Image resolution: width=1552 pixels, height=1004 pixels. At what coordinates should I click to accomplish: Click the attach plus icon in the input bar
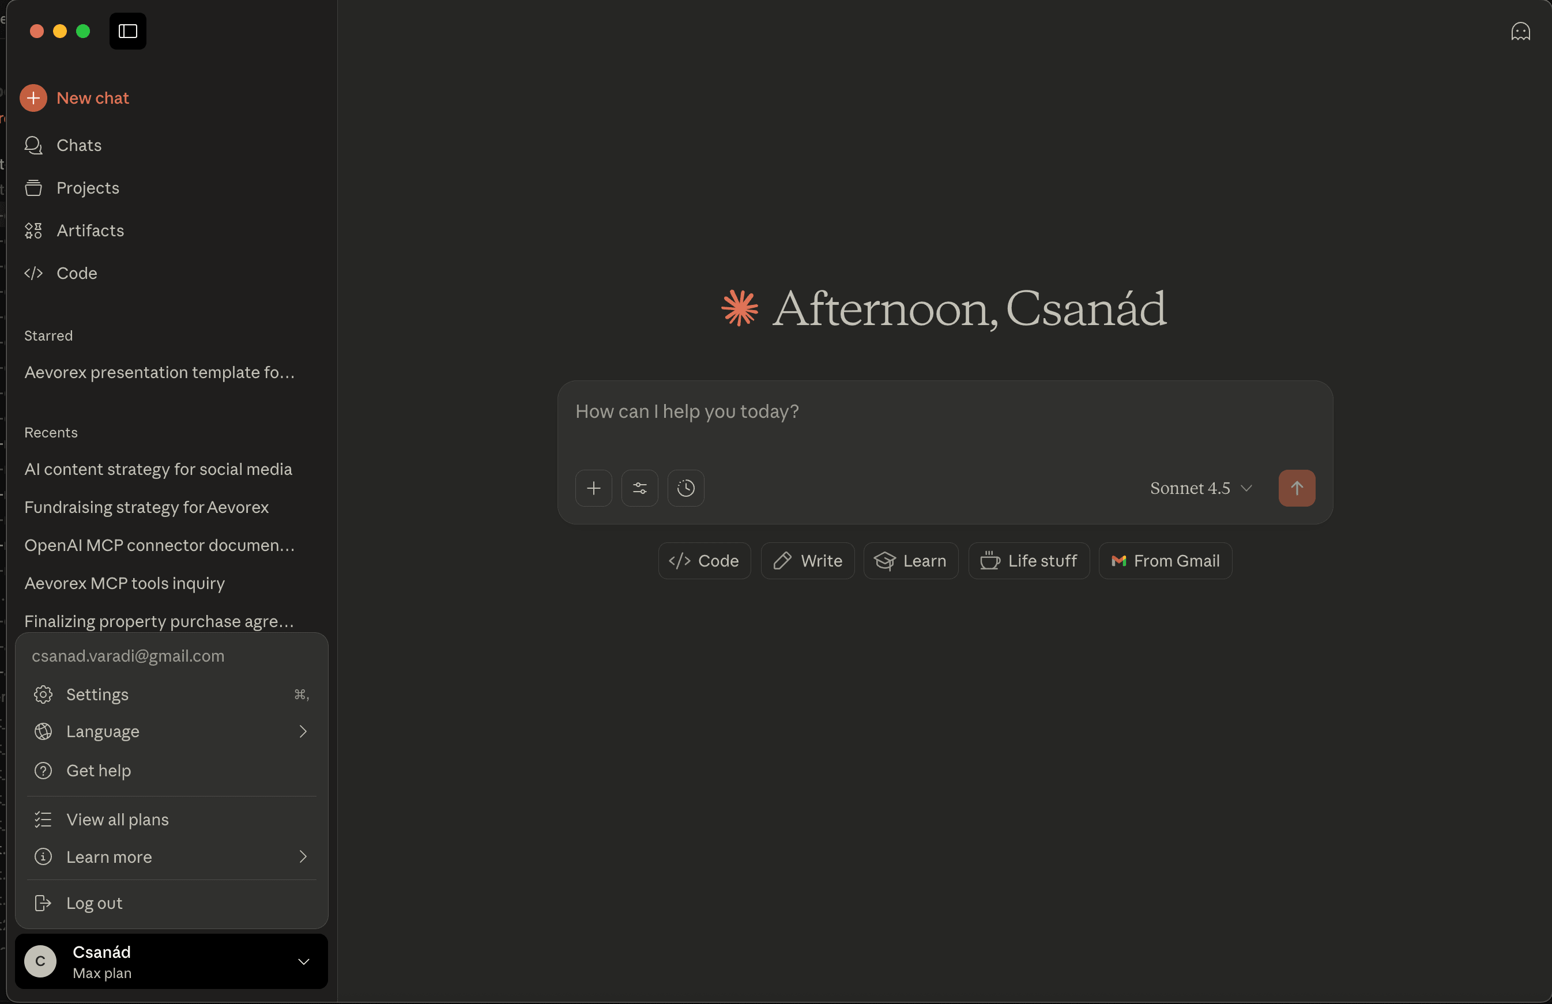pyautogui.click(x=594, y=488)
